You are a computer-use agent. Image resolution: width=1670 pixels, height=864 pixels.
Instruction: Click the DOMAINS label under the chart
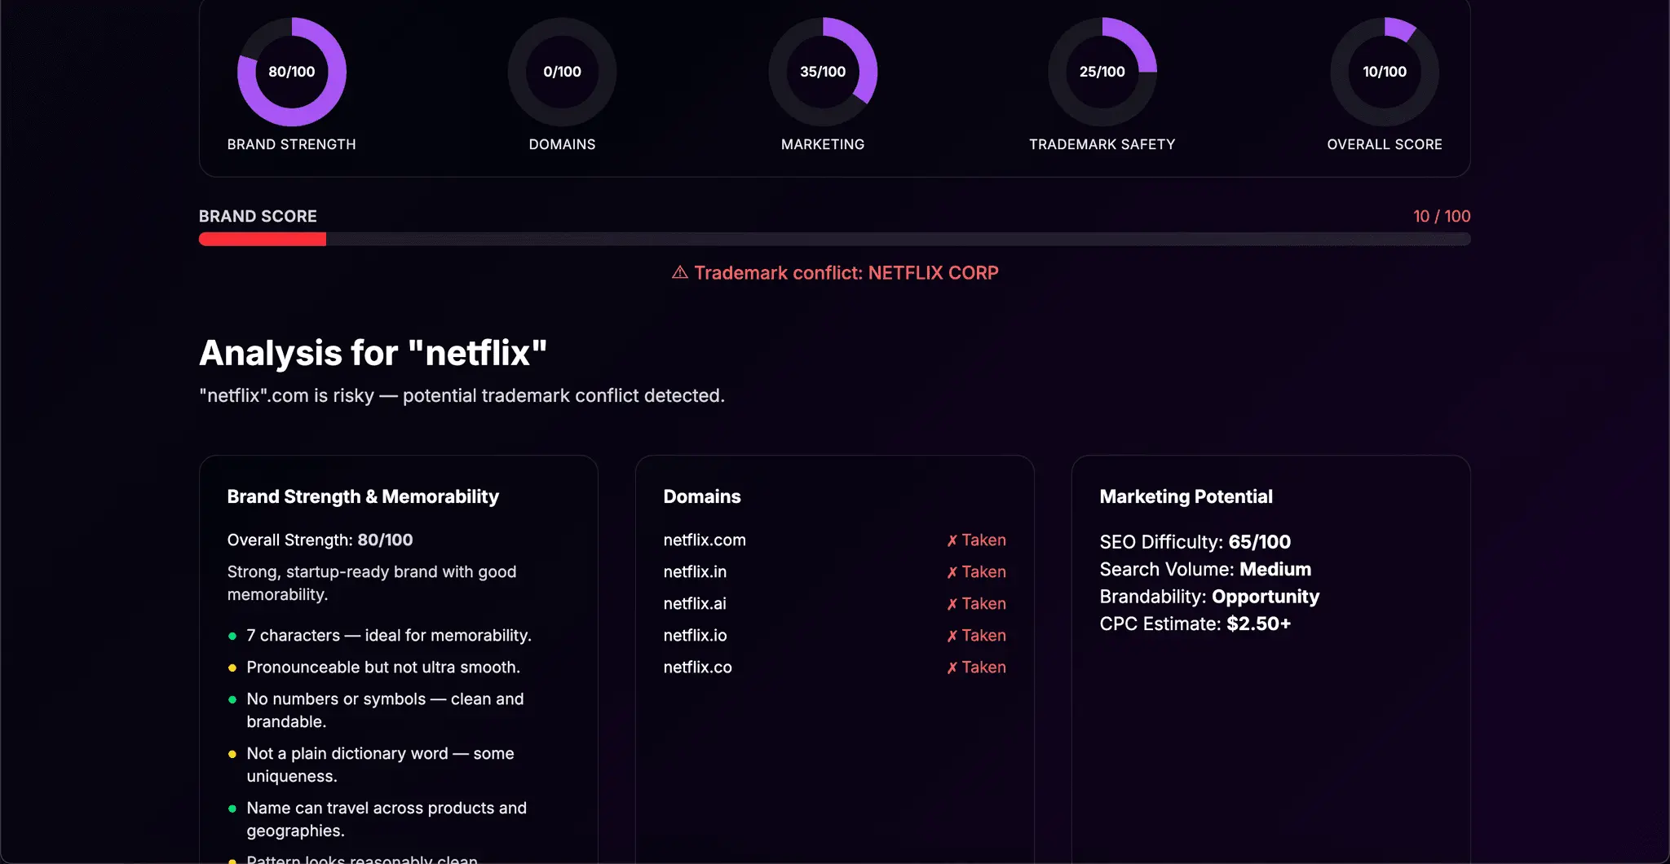[562, 144]
